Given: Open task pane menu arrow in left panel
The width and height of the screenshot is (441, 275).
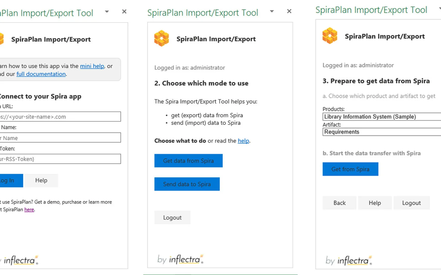Looking at the screenshot, I should [x=107, y=12].
